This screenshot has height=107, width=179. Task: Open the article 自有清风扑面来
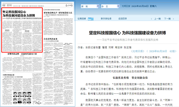pos(50,39)
